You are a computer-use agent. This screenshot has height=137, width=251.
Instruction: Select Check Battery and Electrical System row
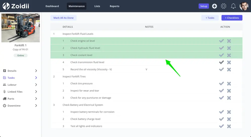click(146, 105)
